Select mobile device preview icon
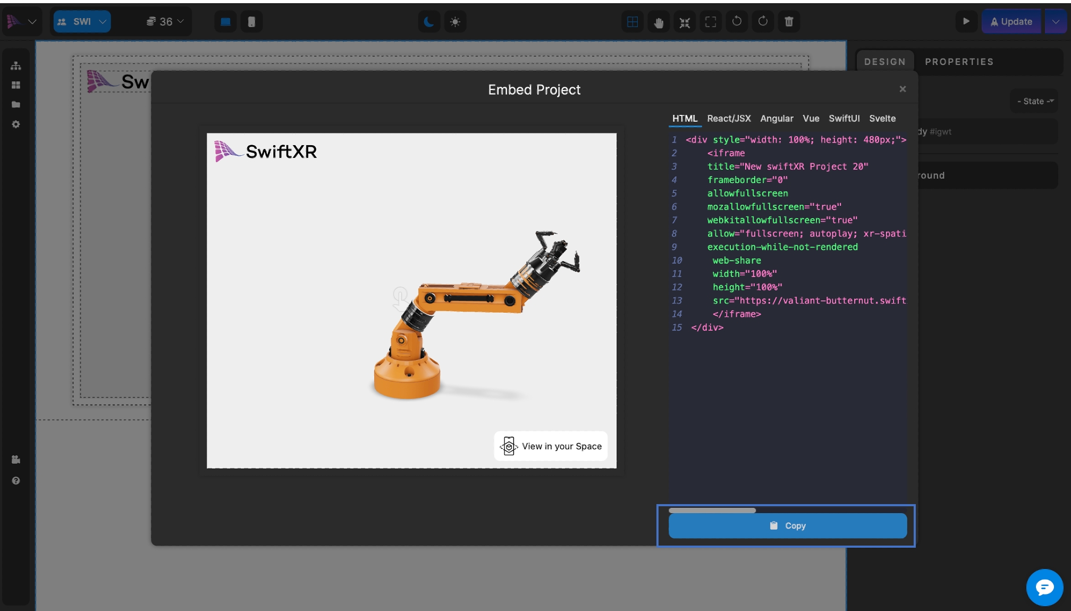The width and height of the screenshot is (1071, 611). click(251, 22)
